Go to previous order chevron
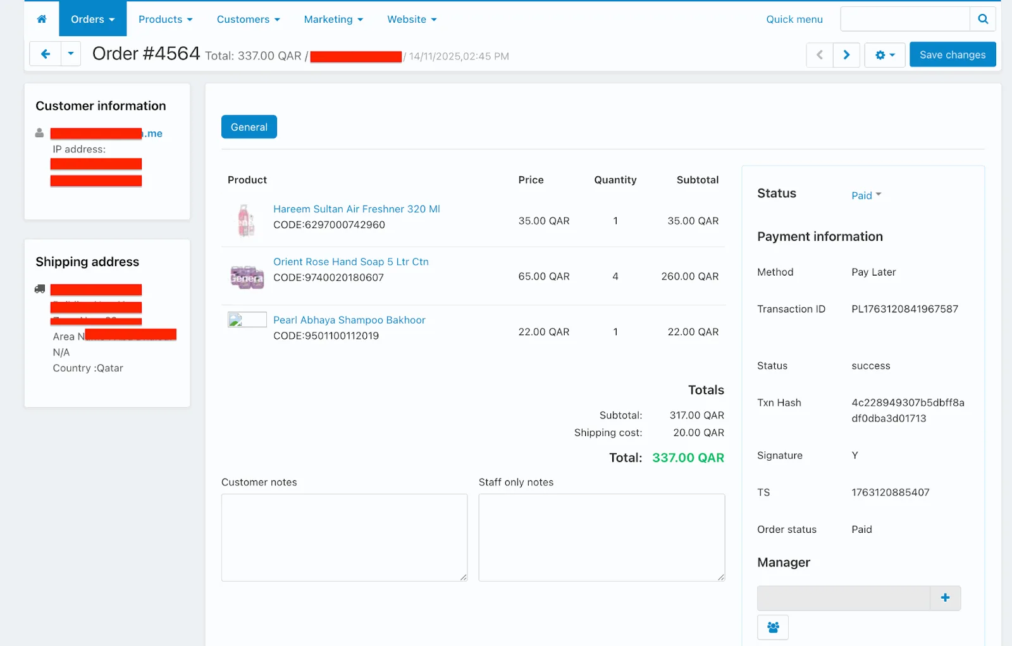 (820, 55)
